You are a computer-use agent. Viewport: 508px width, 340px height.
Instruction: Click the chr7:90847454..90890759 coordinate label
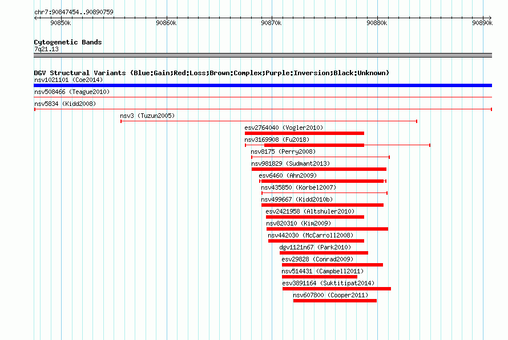pyautogui.click(x=74, y=12)
